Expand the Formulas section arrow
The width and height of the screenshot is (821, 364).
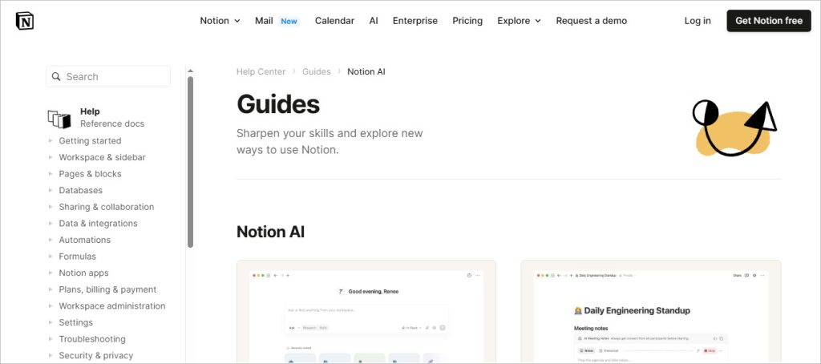51,256
